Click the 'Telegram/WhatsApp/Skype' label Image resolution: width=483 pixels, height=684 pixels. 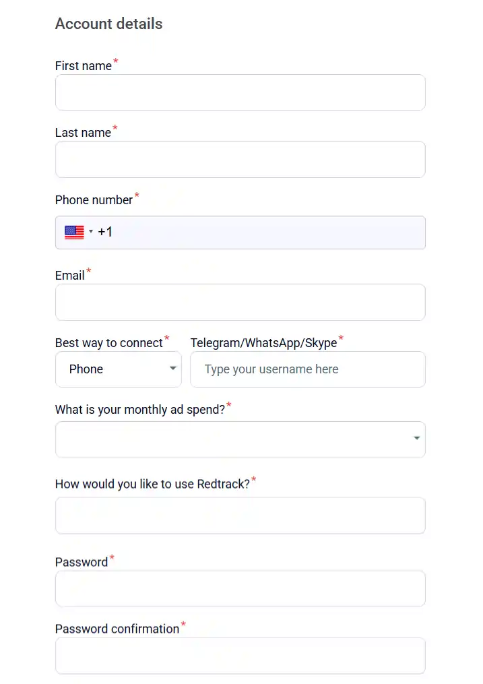pos(263,343)
